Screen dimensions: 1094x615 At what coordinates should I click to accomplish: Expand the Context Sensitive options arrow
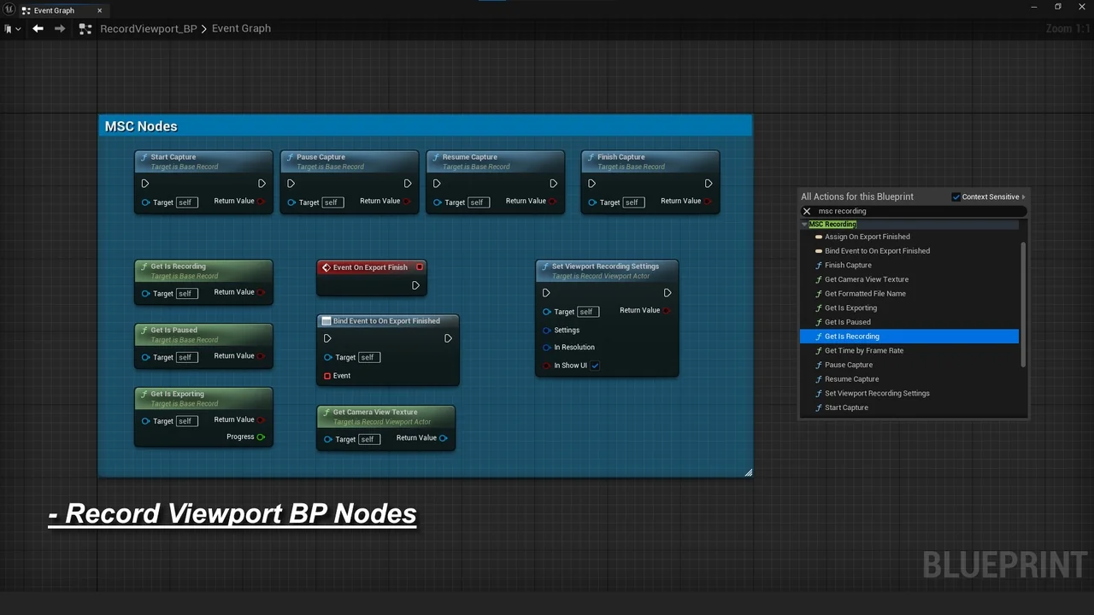[1024, 196]
